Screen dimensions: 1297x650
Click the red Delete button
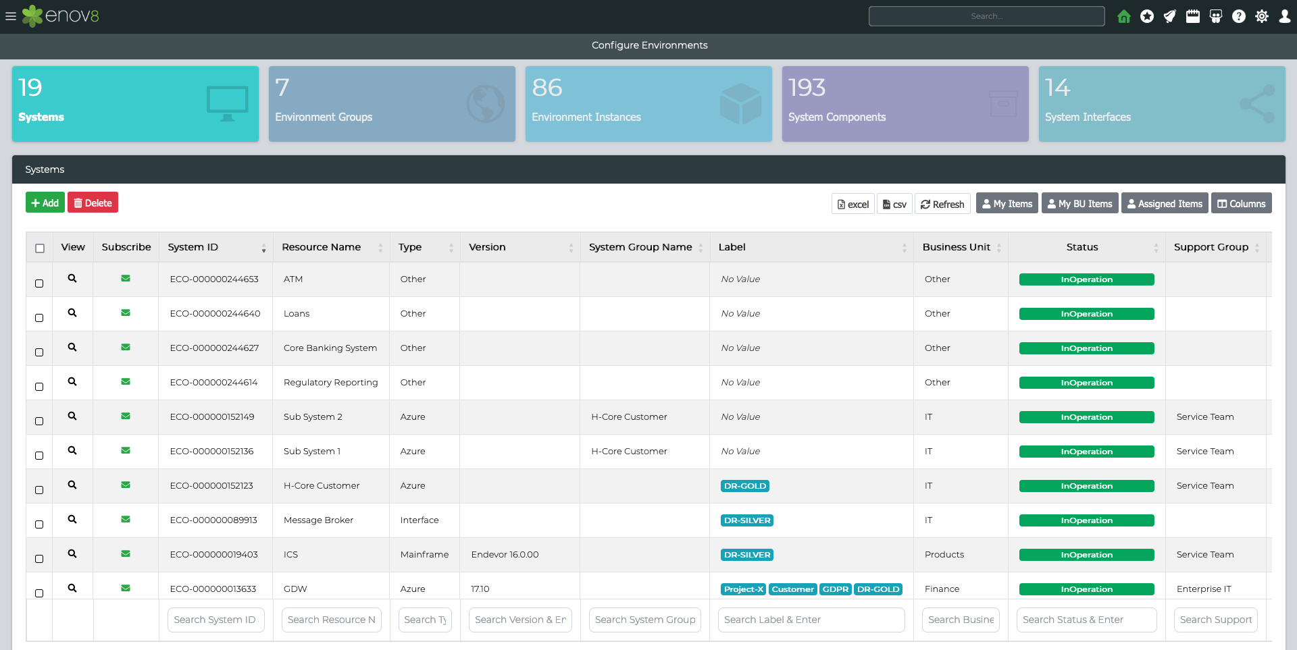tap(93, 202)
